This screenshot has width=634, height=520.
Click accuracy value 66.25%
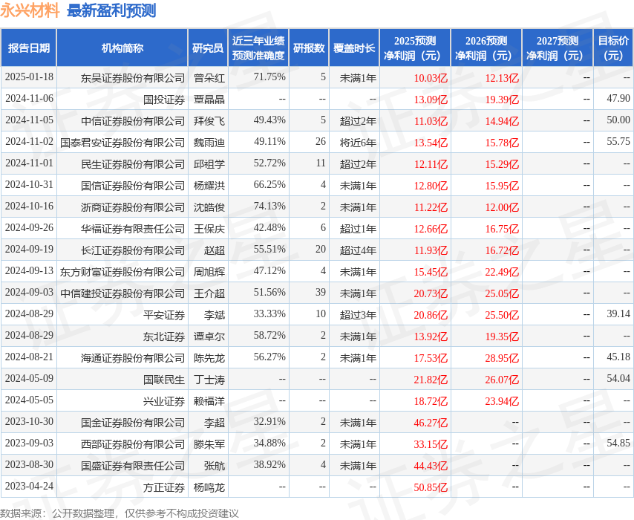coord(269,184)
